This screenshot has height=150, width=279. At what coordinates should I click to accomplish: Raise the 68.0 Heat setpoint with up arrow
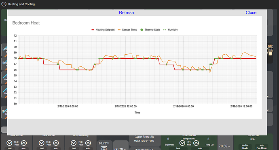pos(24,143)
